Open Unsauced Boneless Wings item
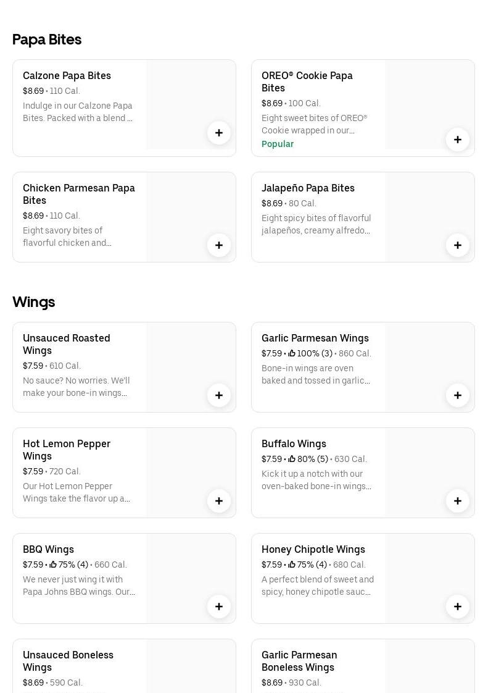 pos(68,661)
